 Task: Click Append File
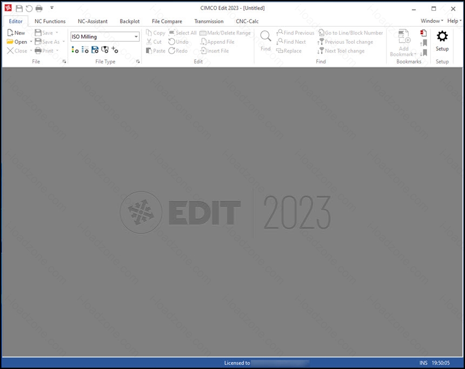coord(217,42)
